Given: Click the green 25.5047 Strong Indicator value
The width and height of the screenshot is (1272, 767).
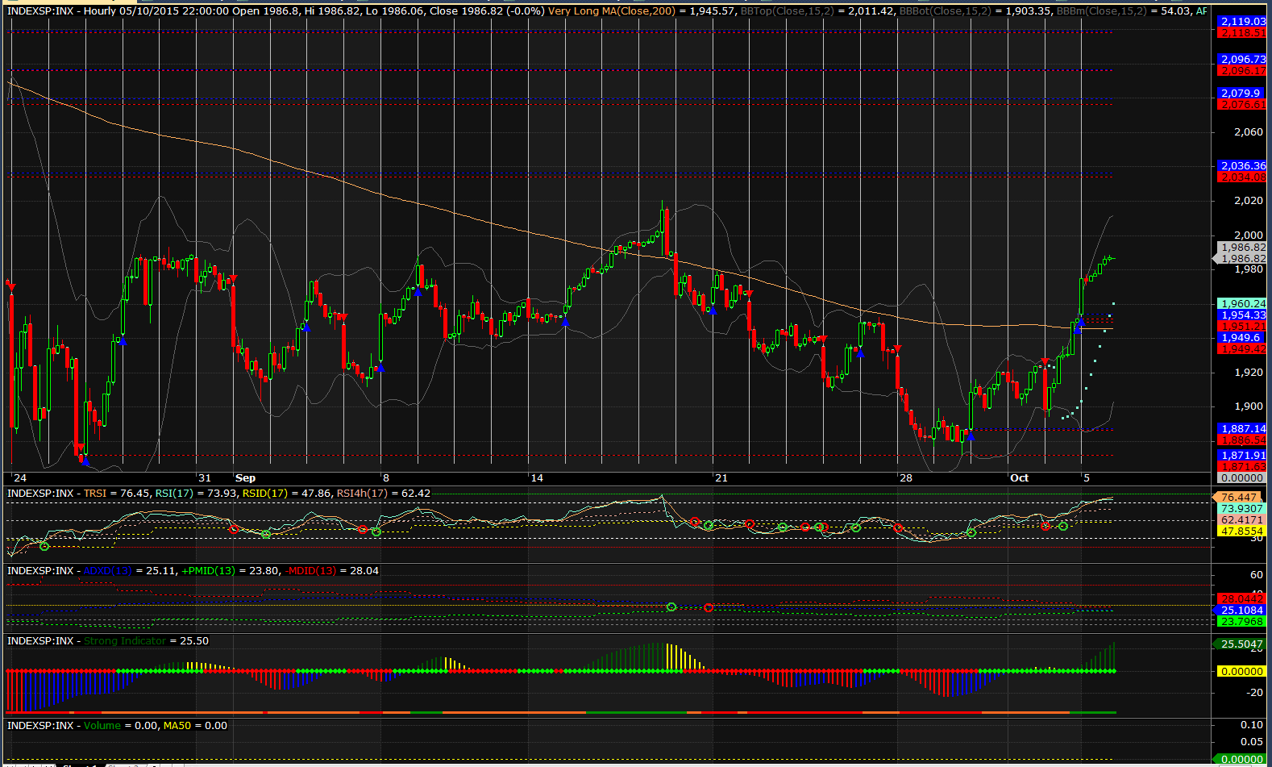Looking at the screenshot, I should click(1241, 644).
